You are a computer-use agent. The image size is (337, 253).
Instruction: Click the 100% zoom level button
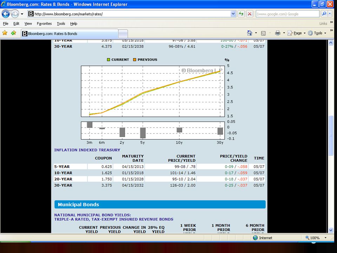click(312, 238)
